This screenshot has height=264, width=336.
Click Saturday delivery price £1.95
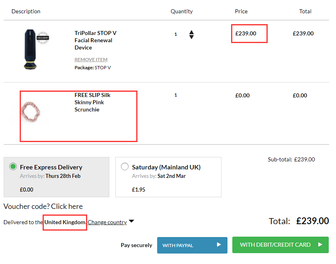coord(138,190)
